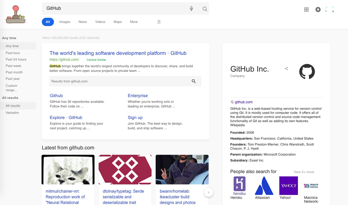Click the microphone voice search icon
This screenshot has height=205, width=348.
[x=191, y=8]
